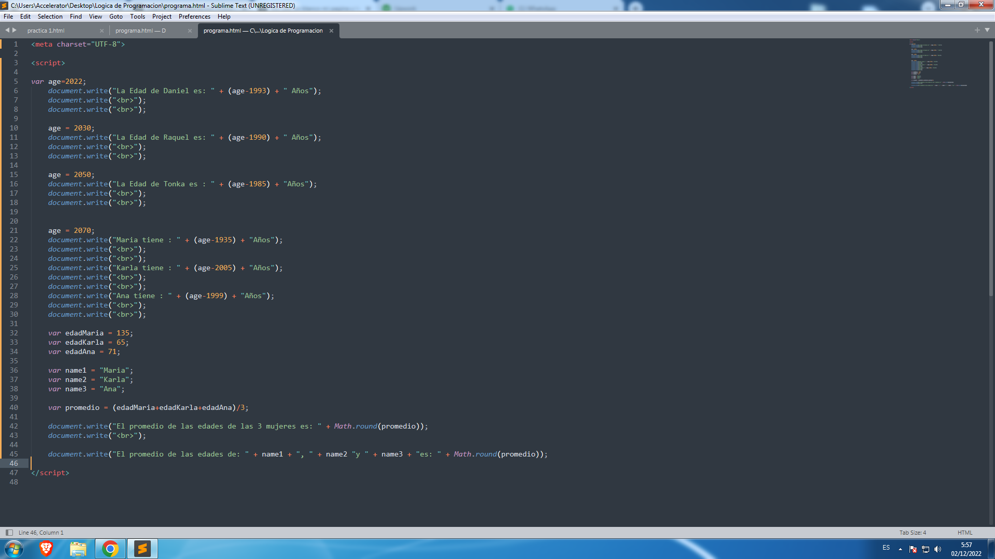Click the 'var age=2022;' line
The image size is (995, 559).
pyautogui.click(x=59, y=82)
